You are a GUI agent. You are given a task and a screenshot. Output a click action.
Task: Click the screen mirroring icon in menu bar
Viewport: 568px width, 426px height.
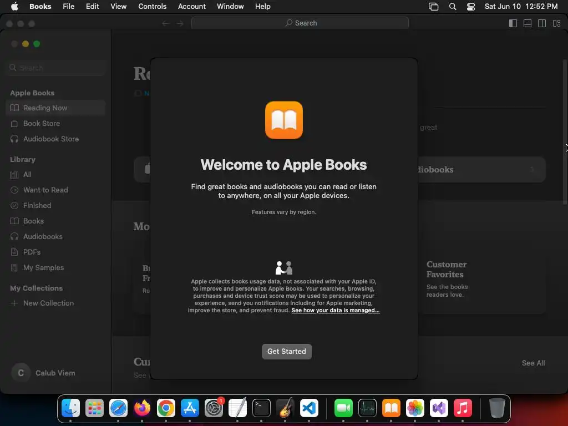click(x=434, y=7)
